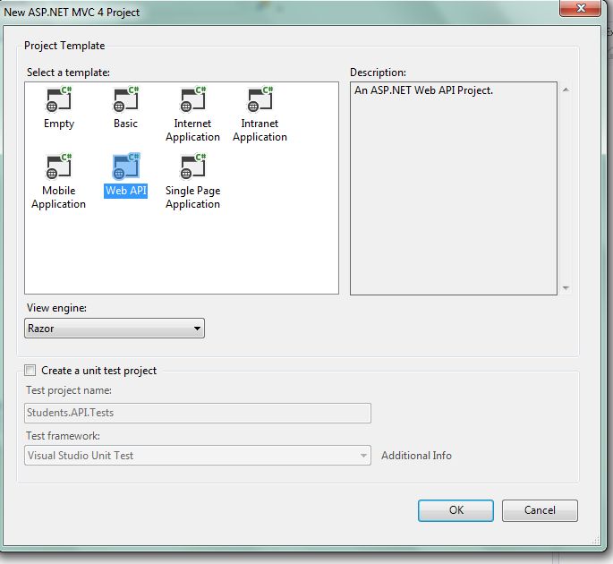The width and height of the screenshot is (613, 564).
Task: Pick the Internet Application template icon
Action: tap(192, 98)
